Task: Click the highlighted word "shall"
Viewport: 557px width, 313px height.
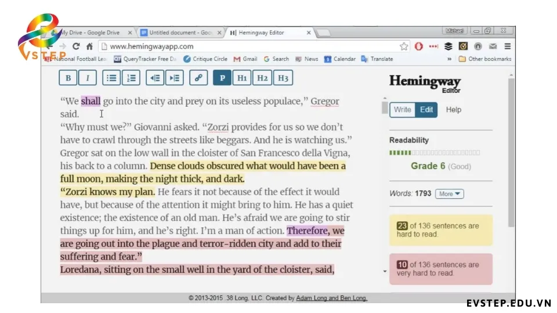Action: click(x=91, y=101)
